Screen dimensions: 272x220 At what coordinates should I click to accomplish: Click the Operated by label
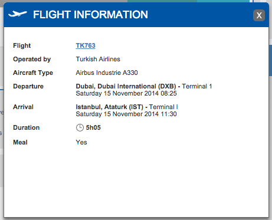click(x=32, y=59)
